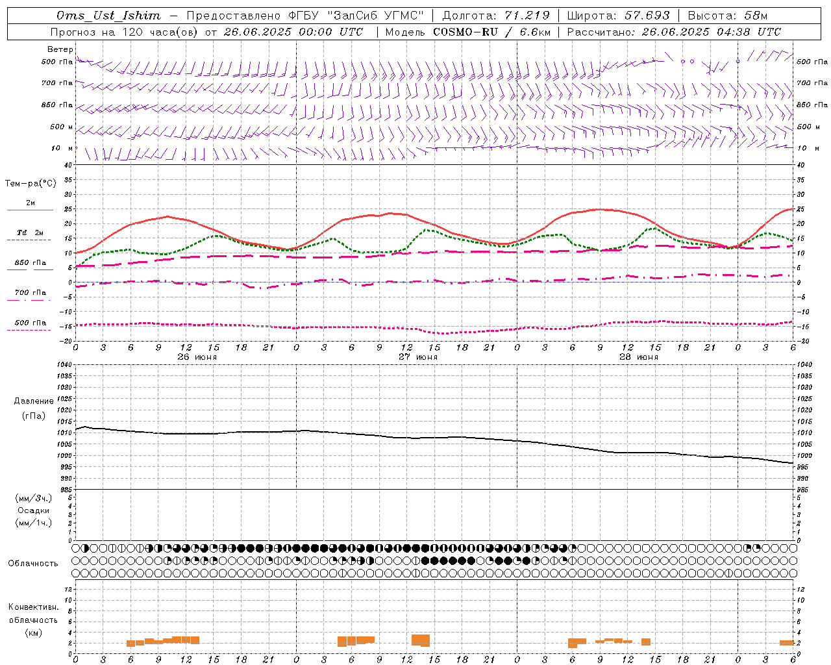Screen dimensions: 831x665
Task: Click the 10 м wind level label on left
Action: pos(62,149)
